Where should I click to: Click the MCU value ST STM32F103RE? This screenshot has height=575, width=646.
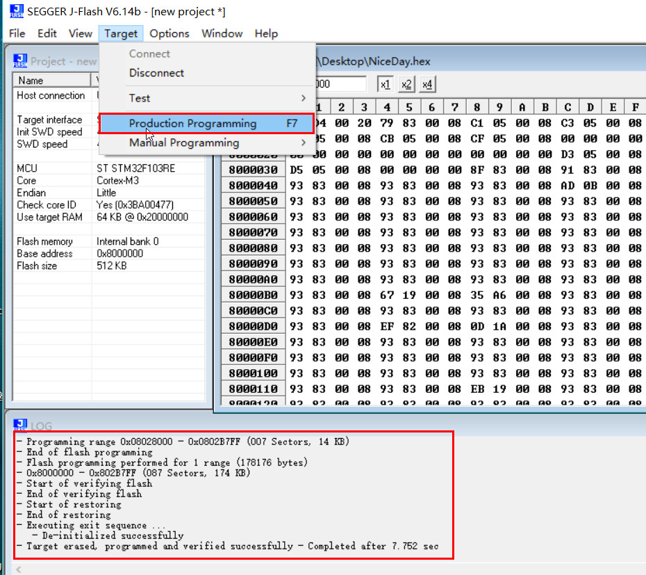pos(136,168)
